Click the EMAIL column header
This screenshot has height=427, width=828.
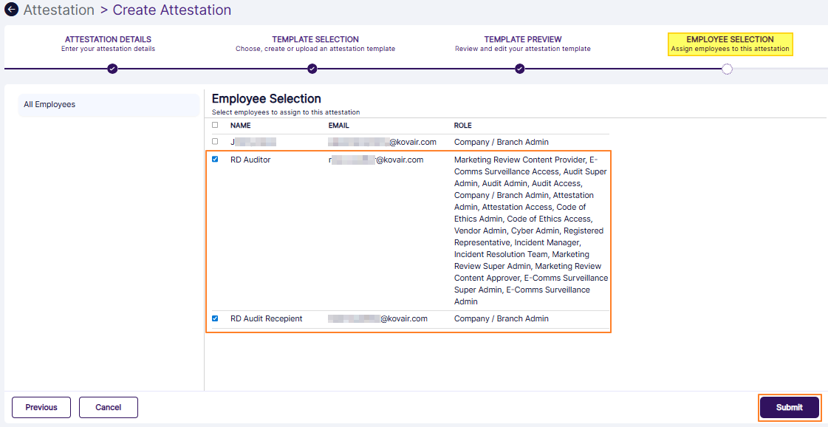tap(338, 125)
